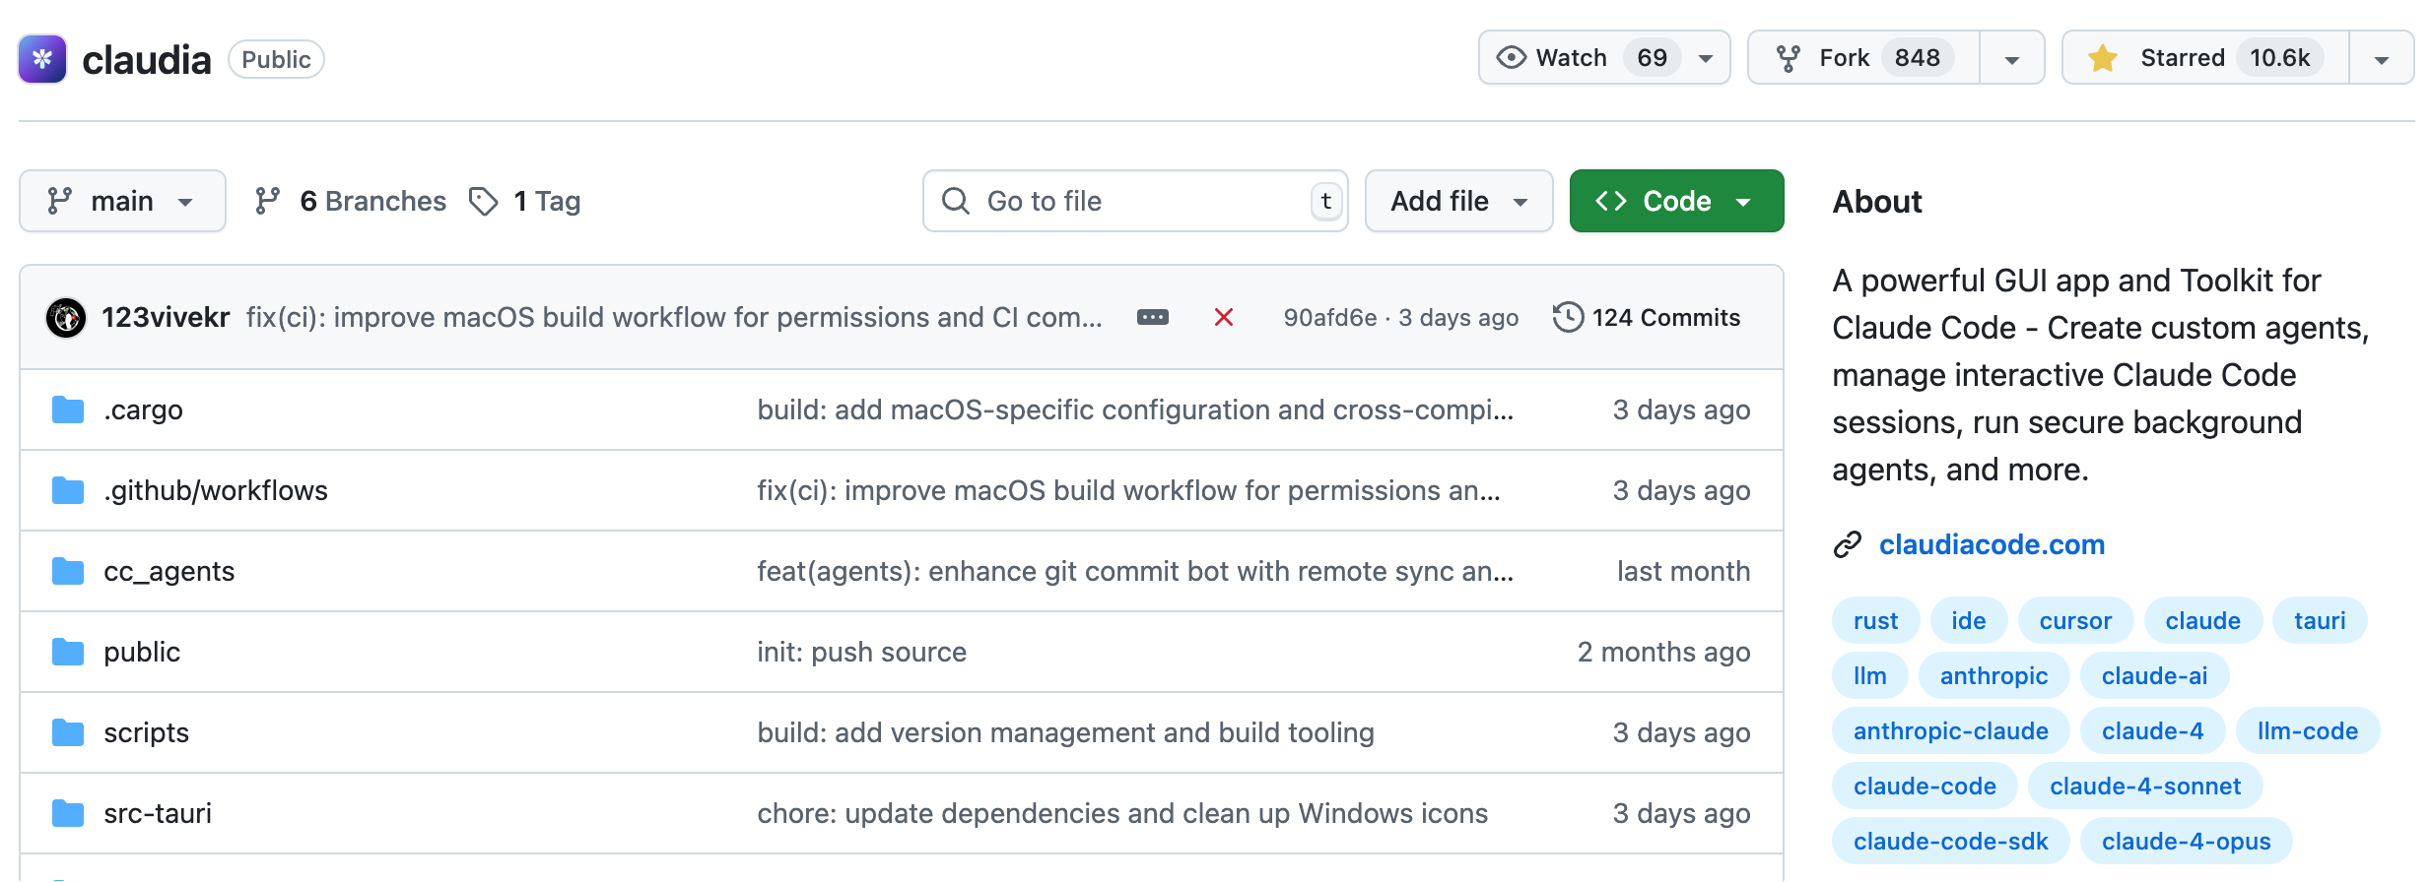Open the green Code dropdown

point(1676,201)
